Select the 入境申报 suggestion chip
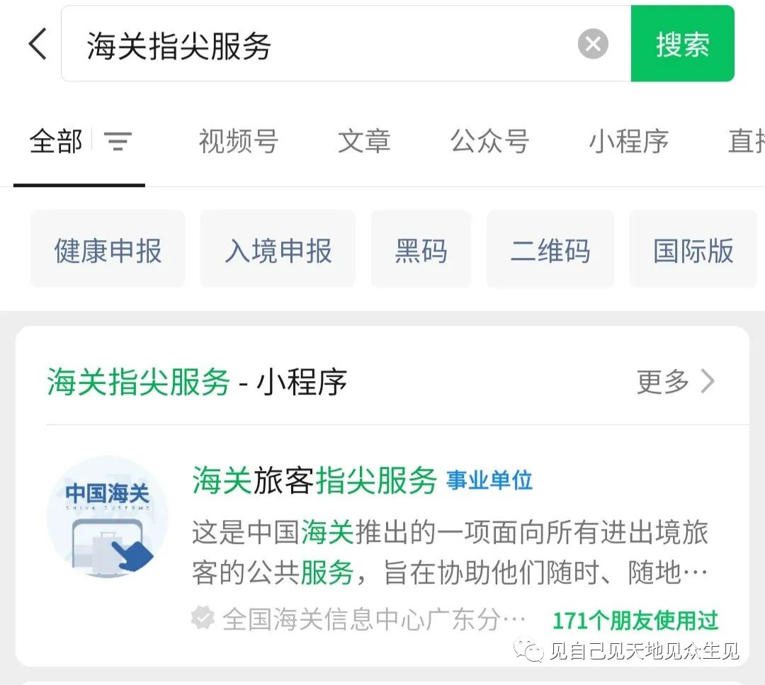The image size is (765, 685). [278, 249]
